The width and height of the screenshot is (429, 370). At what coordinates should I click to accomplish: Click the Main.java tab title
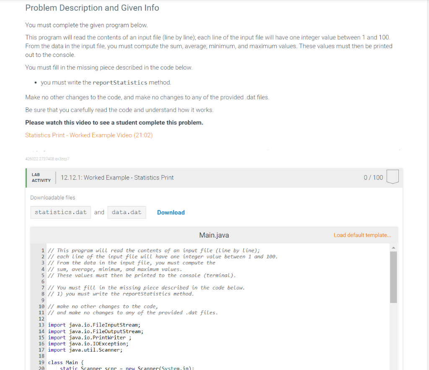pyautogui.click(x=214, y=235)
